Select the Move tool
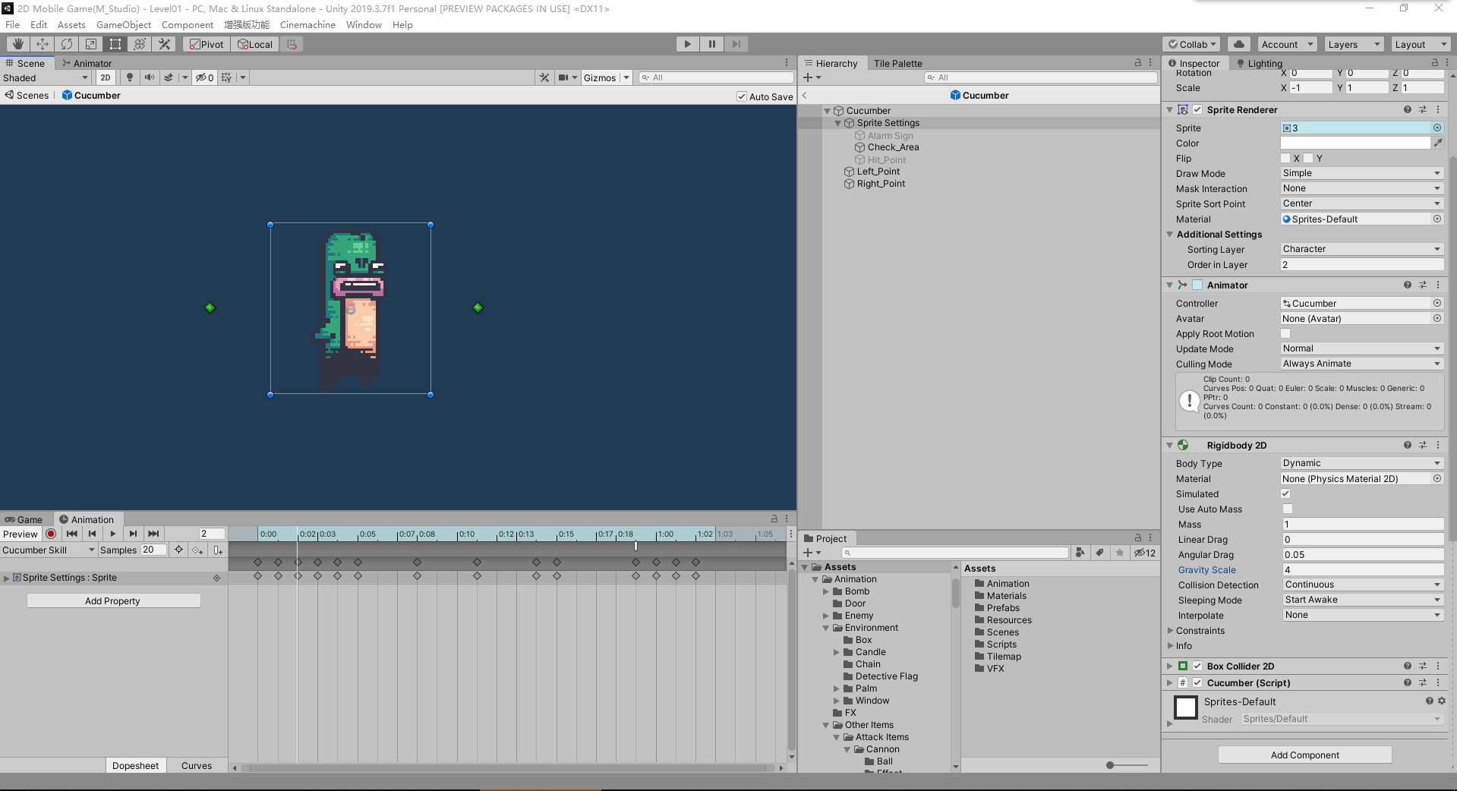The height and width of the screenshot is (791, 1457). coord(43,44)
